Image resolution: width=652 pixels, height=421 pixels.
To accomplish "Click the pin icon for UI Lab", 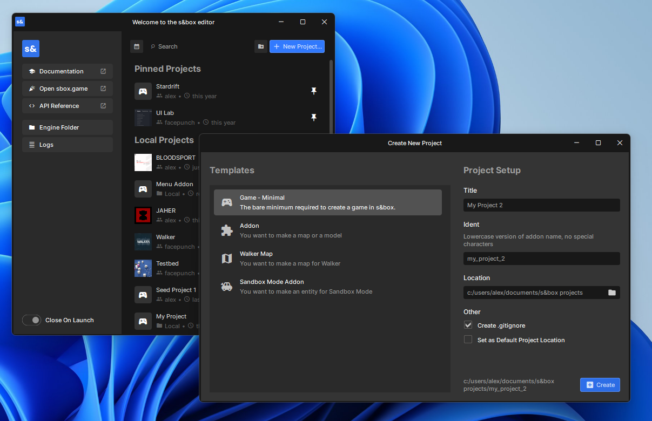I will [314, 117].
